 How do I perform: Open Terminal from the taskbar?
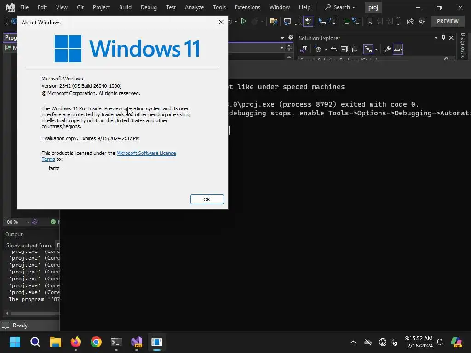click(x=116, y=342)
